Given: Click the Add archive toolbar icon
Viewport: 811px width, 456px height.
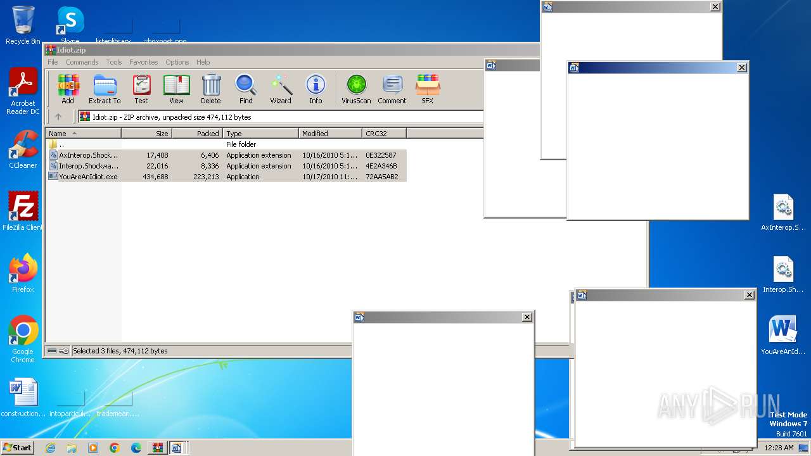Looking at the screenshot, I should tap(68, 89).
